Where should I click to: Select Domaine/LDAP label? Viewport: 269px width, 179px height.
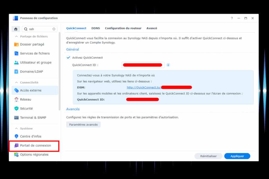32,72
